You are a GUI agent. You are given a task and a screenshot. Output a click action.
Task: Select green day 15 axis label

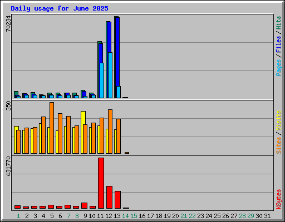click(134, 216)
